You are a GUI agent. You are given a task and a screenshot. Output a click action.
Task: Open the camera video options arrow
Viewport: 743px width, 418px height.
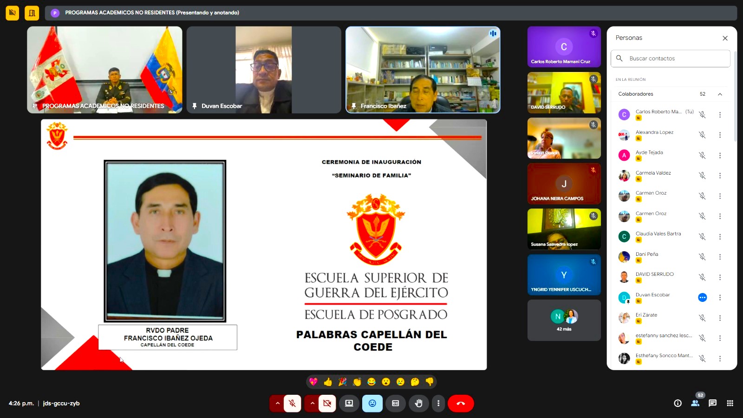tap(312, 403)
